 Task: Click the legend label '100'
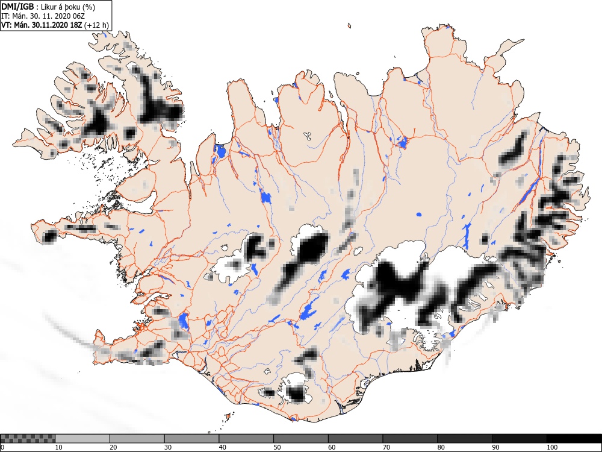(551, 447)
